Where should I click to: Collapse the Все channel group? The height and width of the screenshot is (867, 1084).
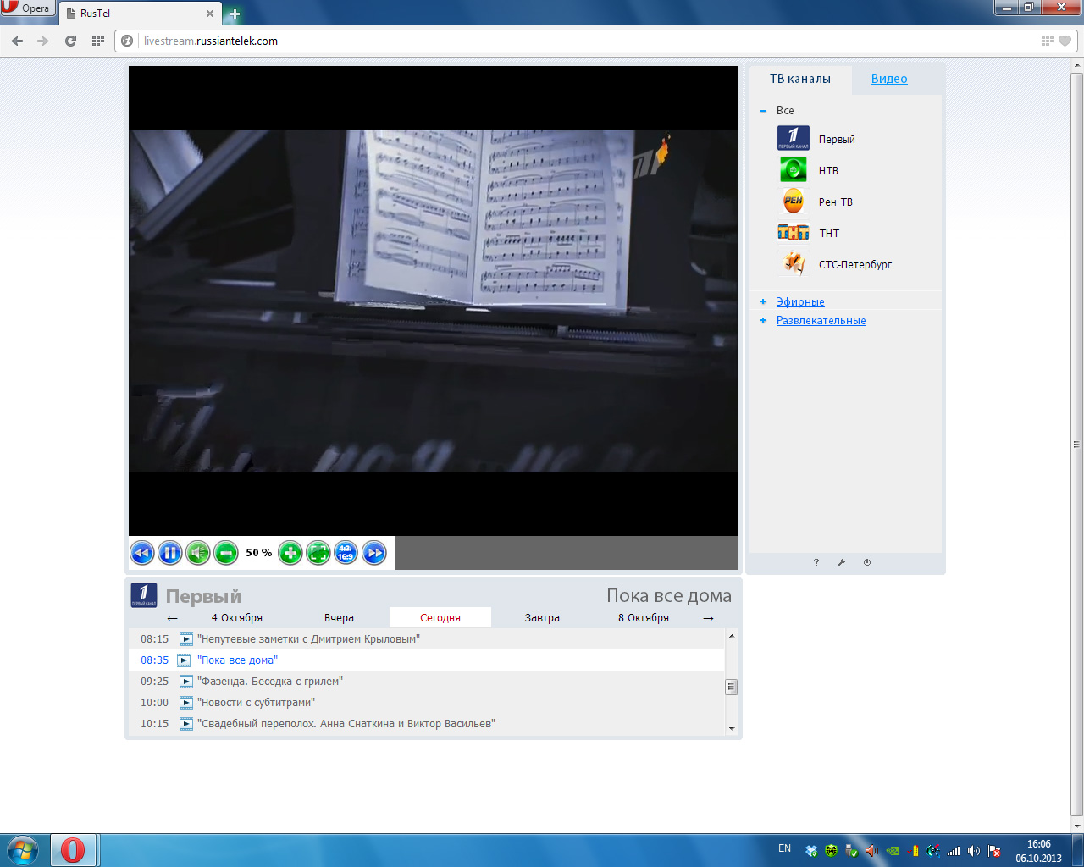763,111
